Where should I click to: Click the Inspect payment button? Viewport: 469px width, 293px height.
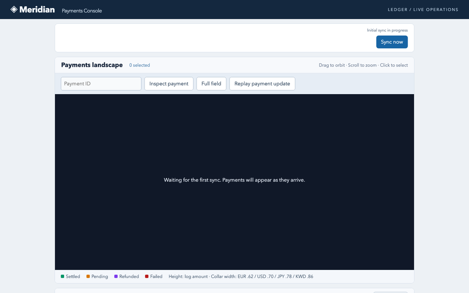tap(169, 84)
